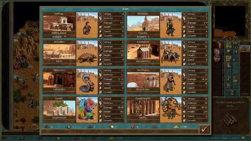Click the Foundry dwelling picture
The image size is (251, 141).
coord(143,23)
